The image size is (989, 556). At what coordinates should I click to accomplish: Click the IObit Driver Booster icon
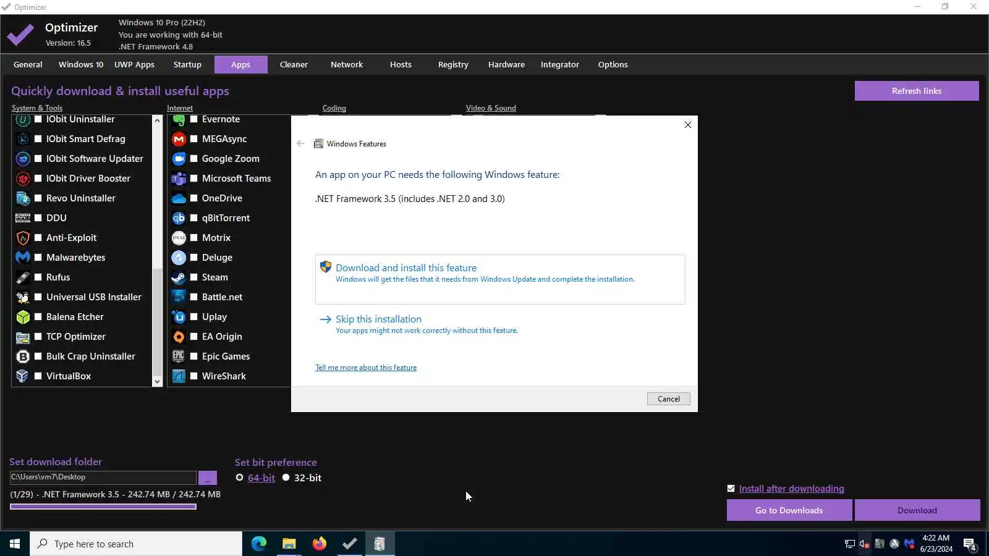[x=23, y=179]
